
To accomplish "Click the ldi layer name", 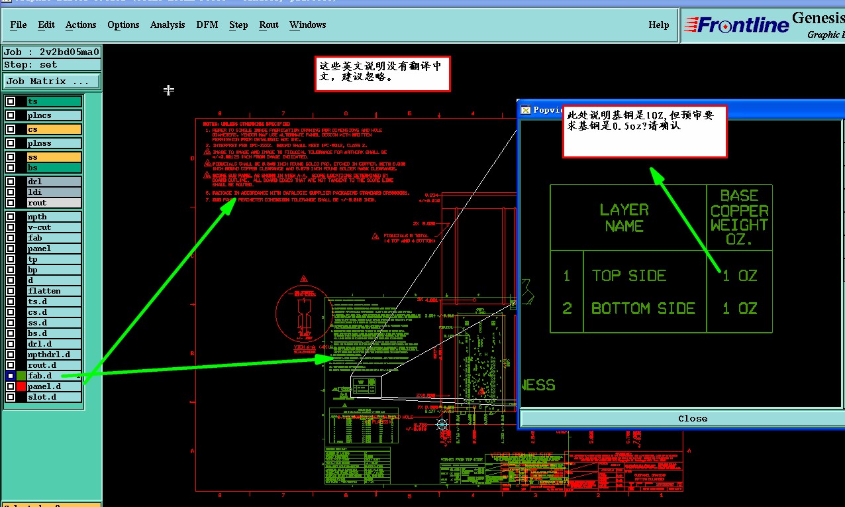I will [x=54, y=192].
